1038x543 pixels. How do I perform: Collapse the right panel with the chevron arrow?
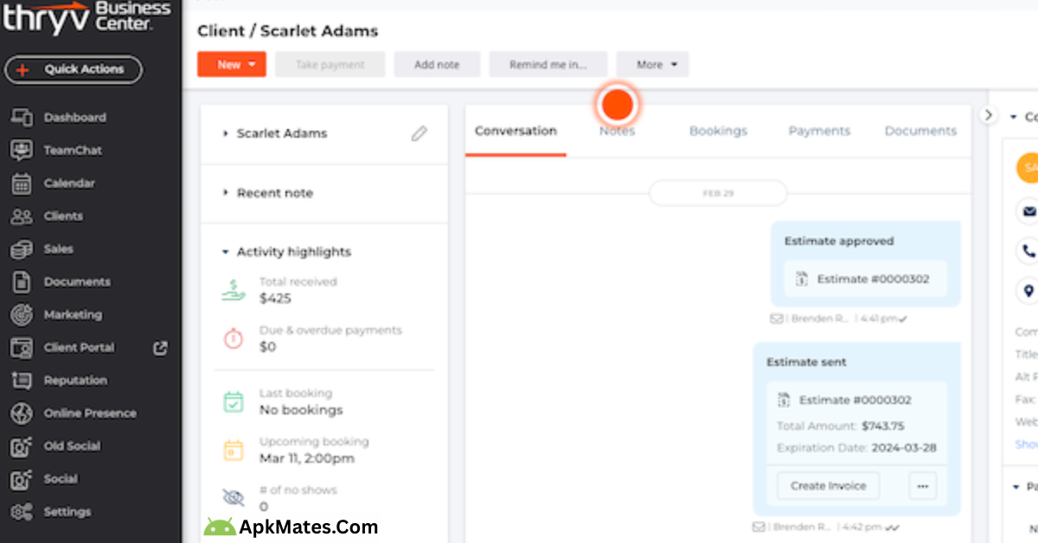988,113
